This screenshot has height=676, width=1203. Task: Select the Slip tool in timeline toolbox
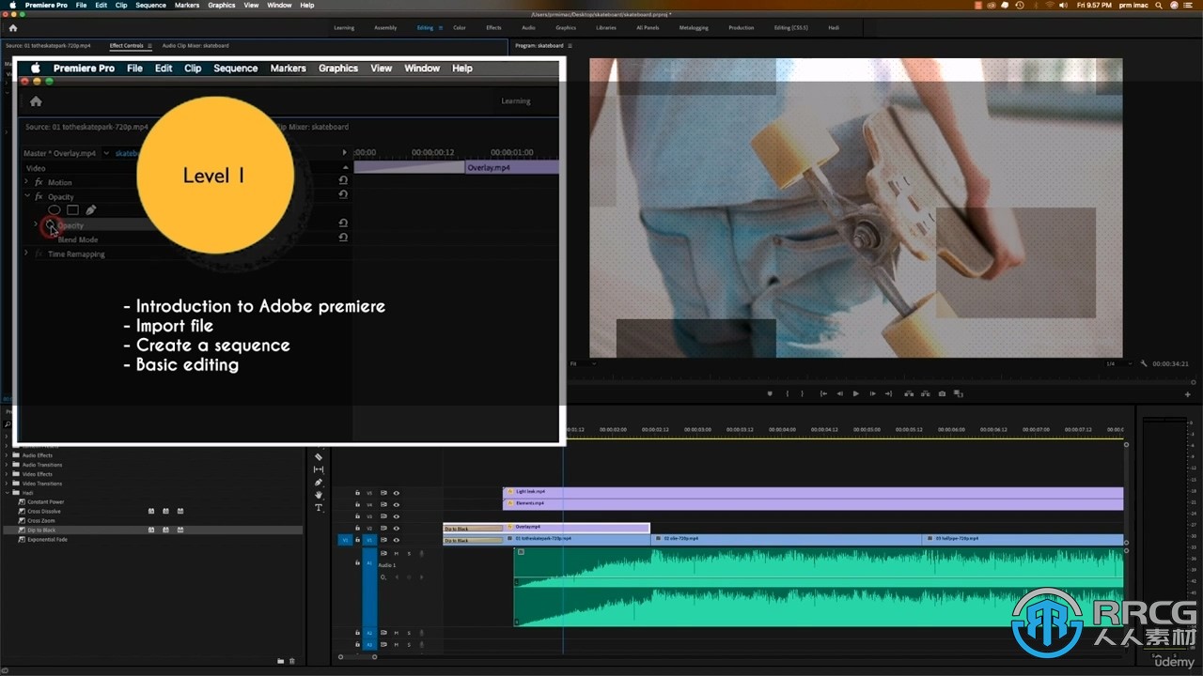tap(319, 469)
